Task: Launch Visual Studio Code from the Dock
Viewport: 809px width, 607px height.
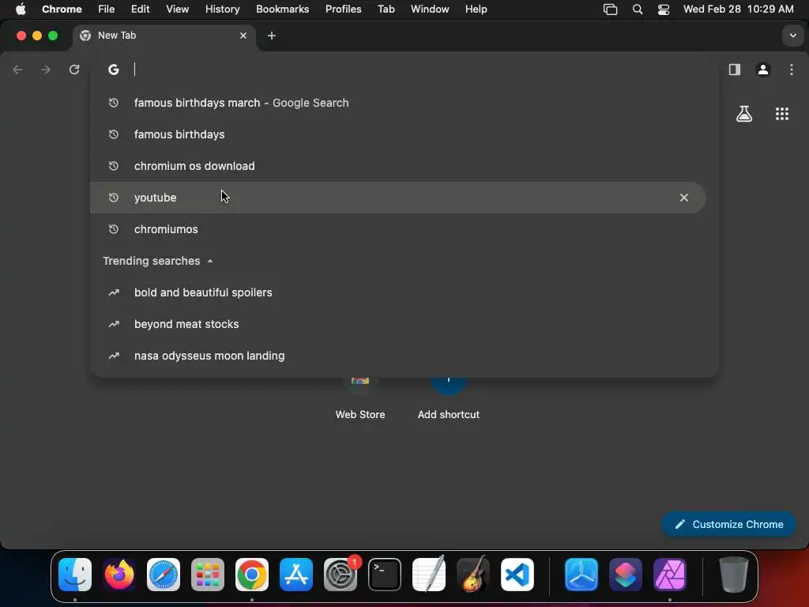Action: [x=517, y=574]
